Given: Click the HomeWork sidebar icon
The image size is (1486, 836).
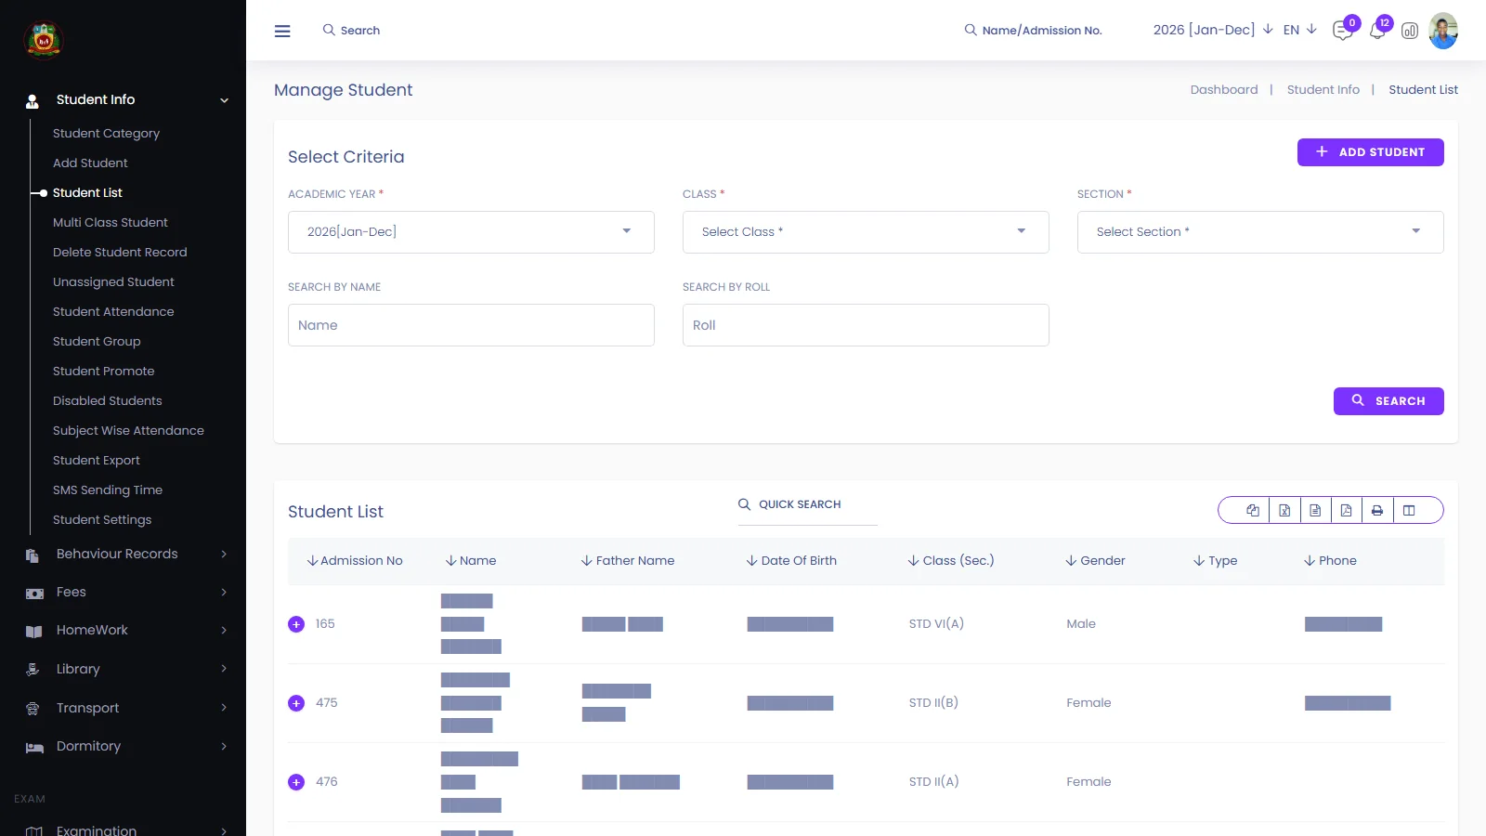Looking at the screenshot, I should [x=33, y=632].
